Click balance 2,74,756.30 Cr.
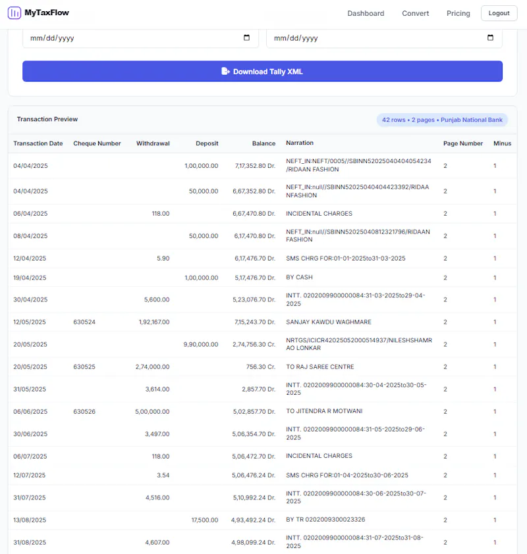The image size is (527, 554). tap(254, 344)
